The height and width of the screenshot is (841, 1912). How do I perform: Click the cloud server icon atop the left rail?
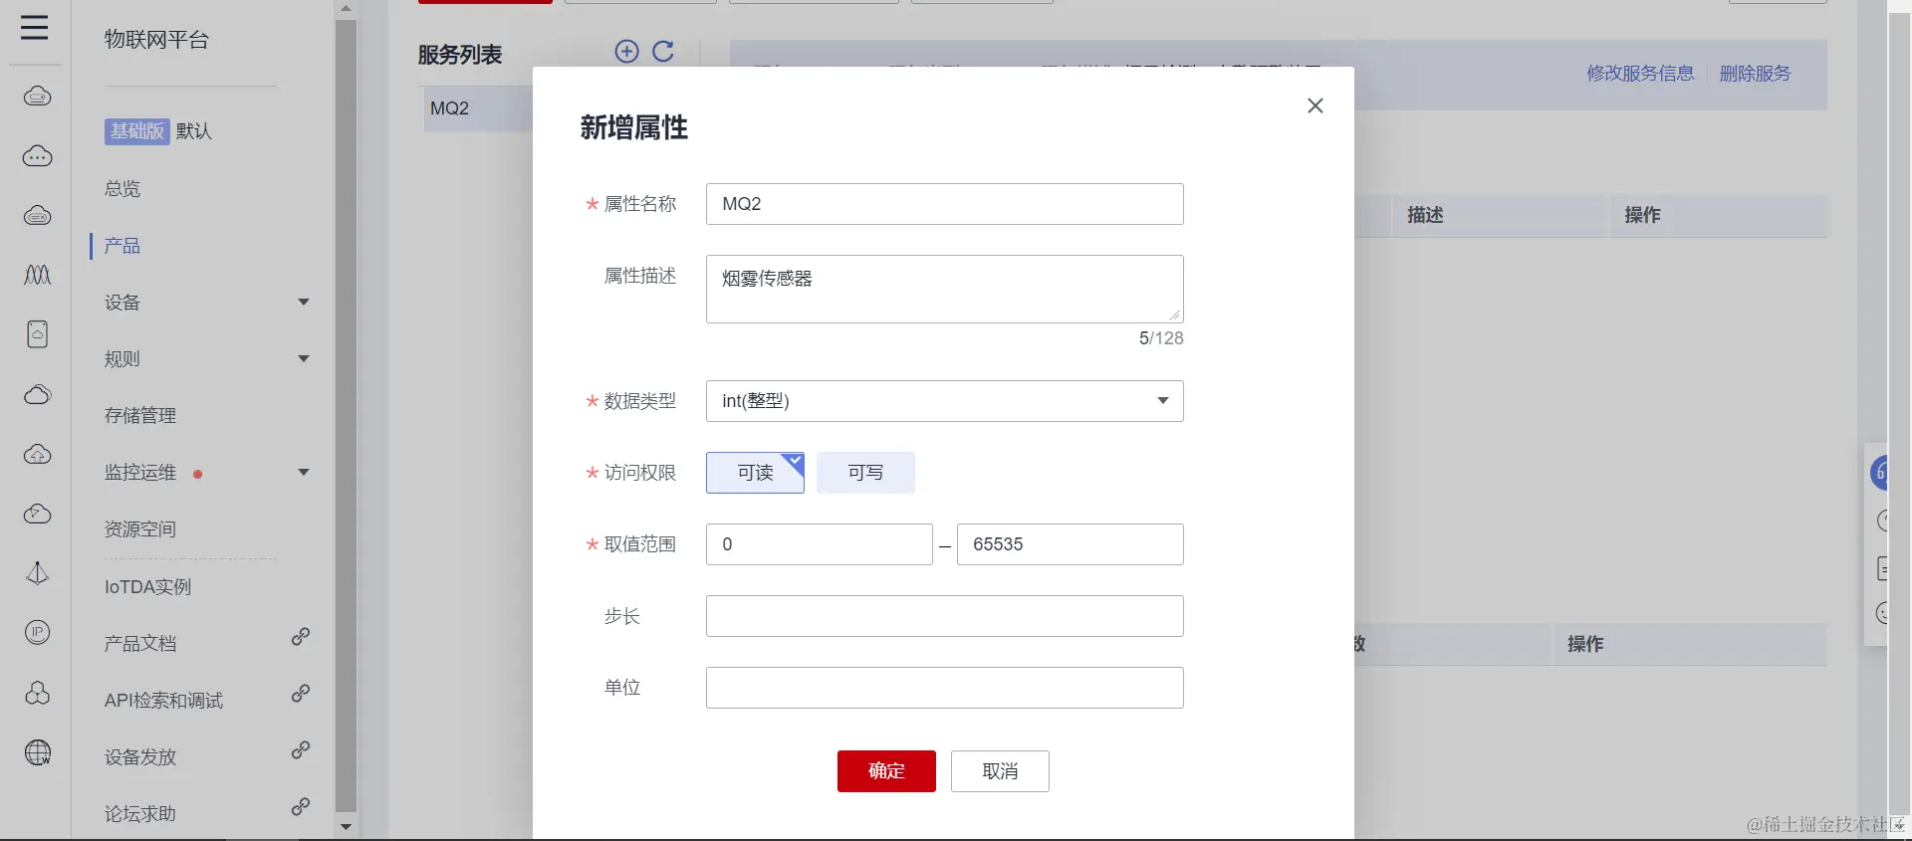point(38,97)
